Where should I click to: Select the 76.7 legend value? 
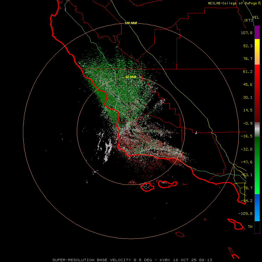point(248,59)
